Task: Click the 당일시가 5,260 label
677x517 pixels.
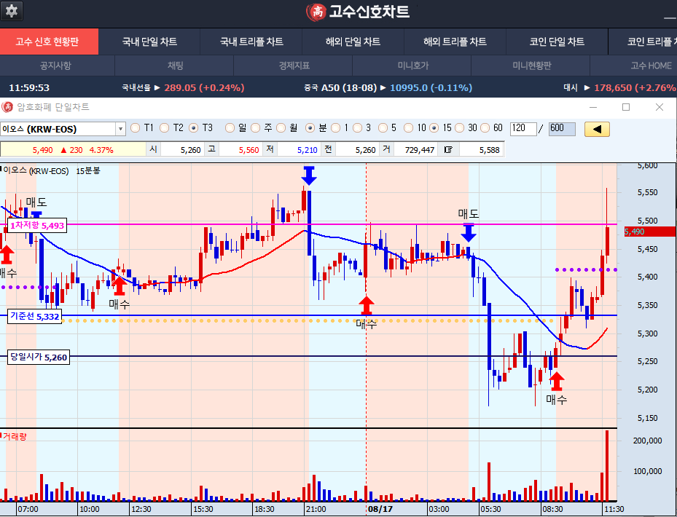Action: (x=39, y=358)
